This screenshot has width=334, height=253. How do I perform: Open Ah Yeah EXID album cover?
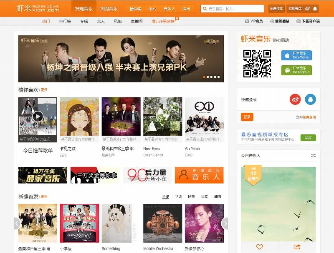204,117
